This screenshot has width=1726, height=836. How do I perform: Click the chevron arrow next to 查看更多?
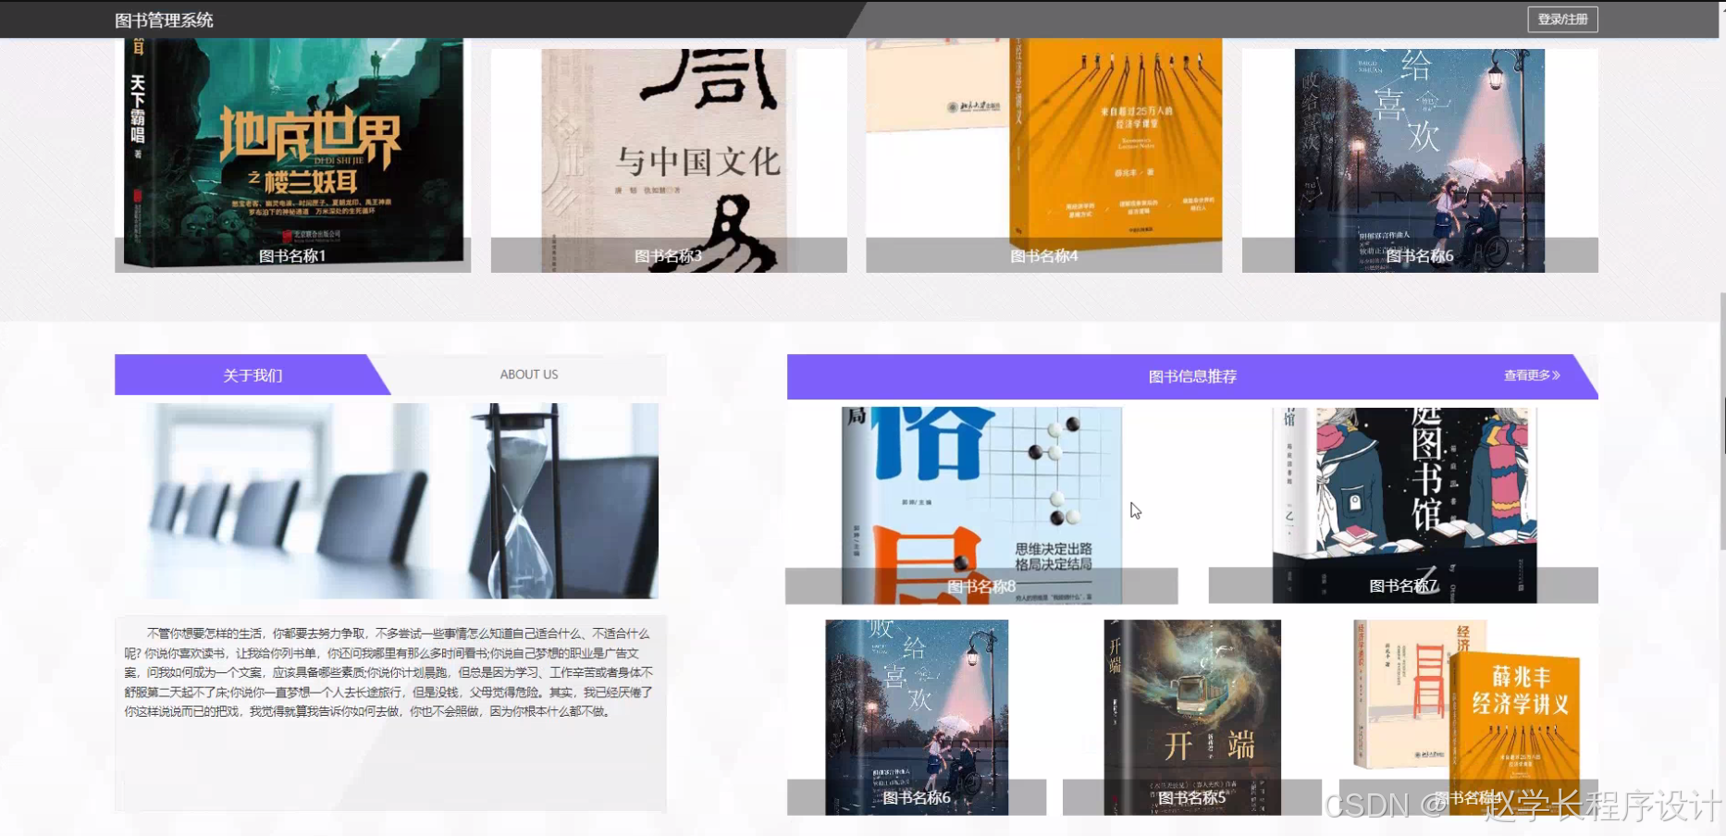1558,375
